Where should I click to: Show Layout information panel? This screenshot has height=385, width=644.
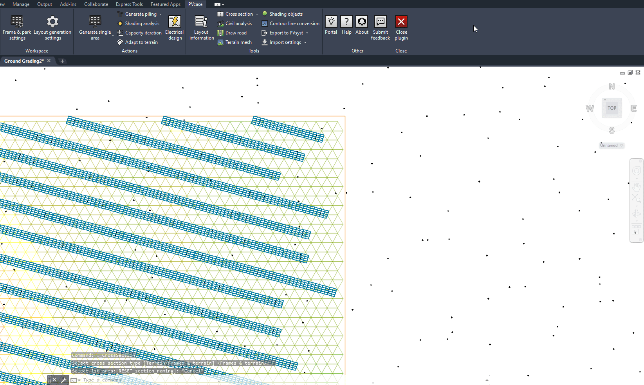click(x=202, y=28)
